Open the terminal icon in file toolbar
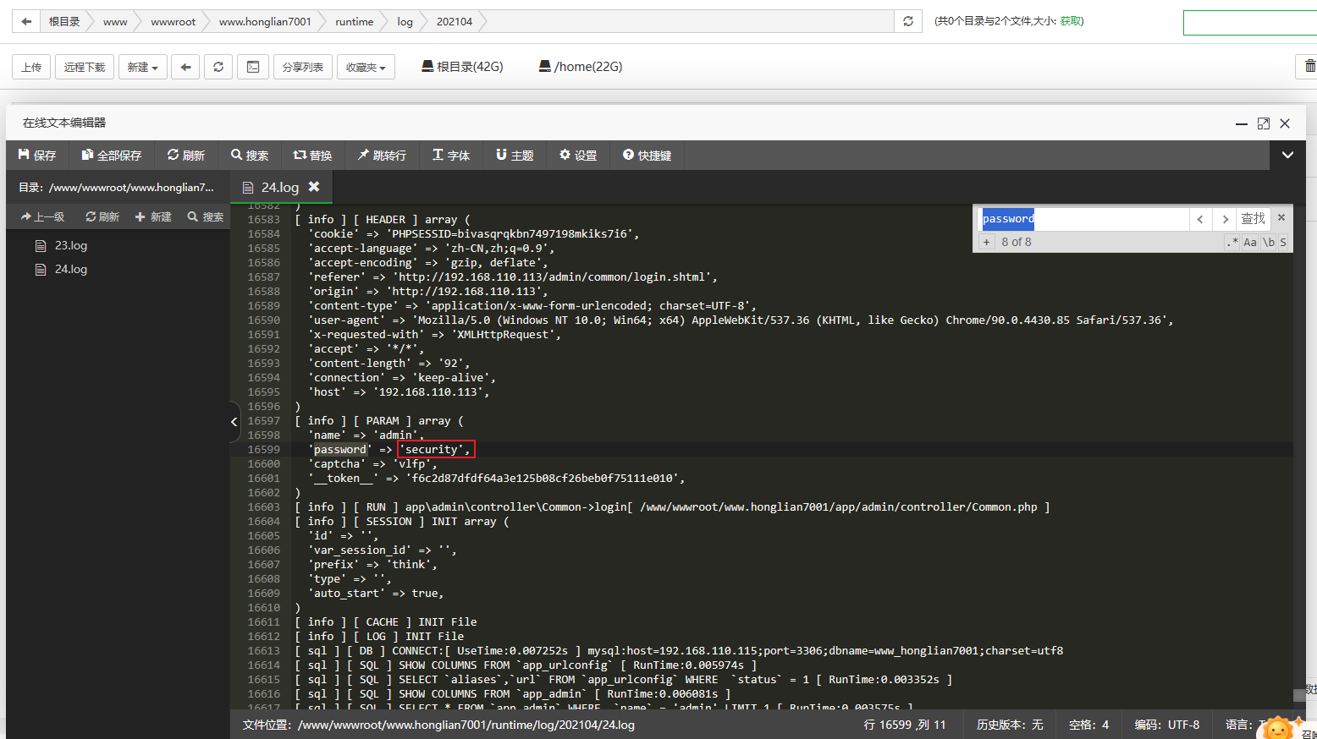 click(252, 67)
